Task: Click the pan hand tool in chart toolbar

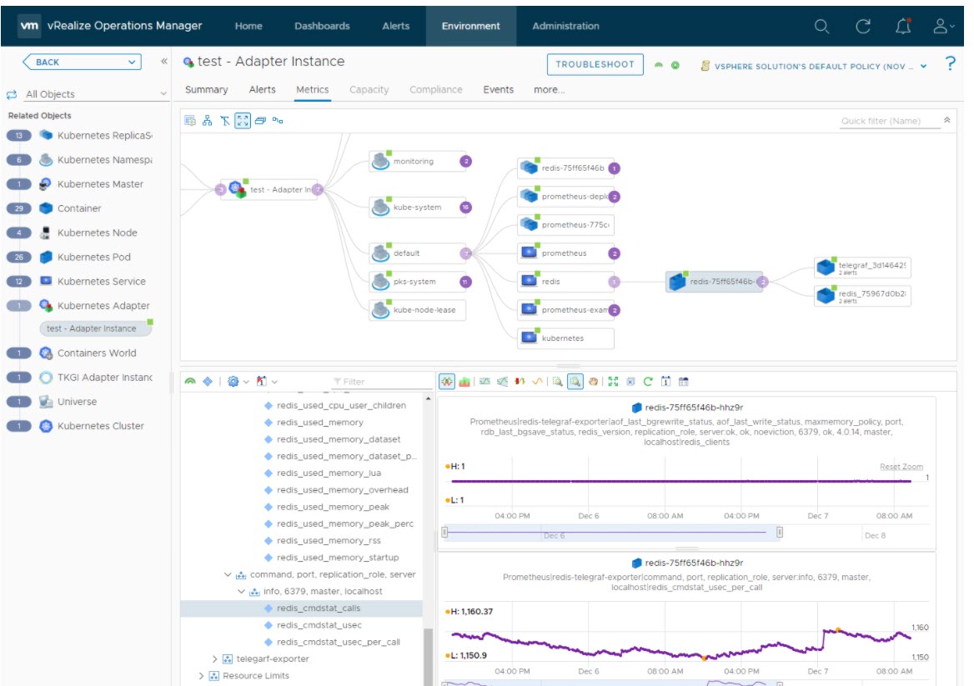Action: [593, 382]
